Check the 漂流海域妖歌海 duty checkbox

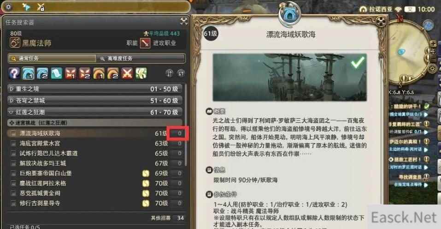click(x=13, y=133)
